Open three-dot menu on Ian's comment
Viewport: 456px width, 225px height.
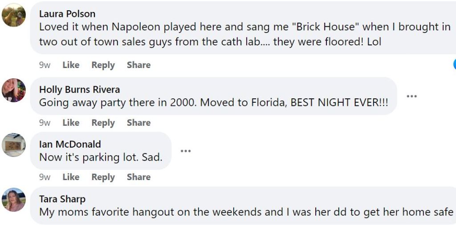pyautogui.click(x=186, y=151)
